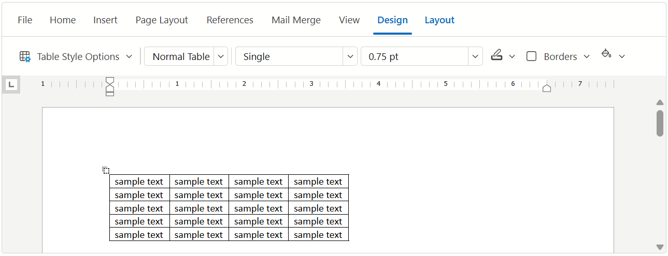
Task: Switch to Page Layout tab
Action: coord(162,20)
